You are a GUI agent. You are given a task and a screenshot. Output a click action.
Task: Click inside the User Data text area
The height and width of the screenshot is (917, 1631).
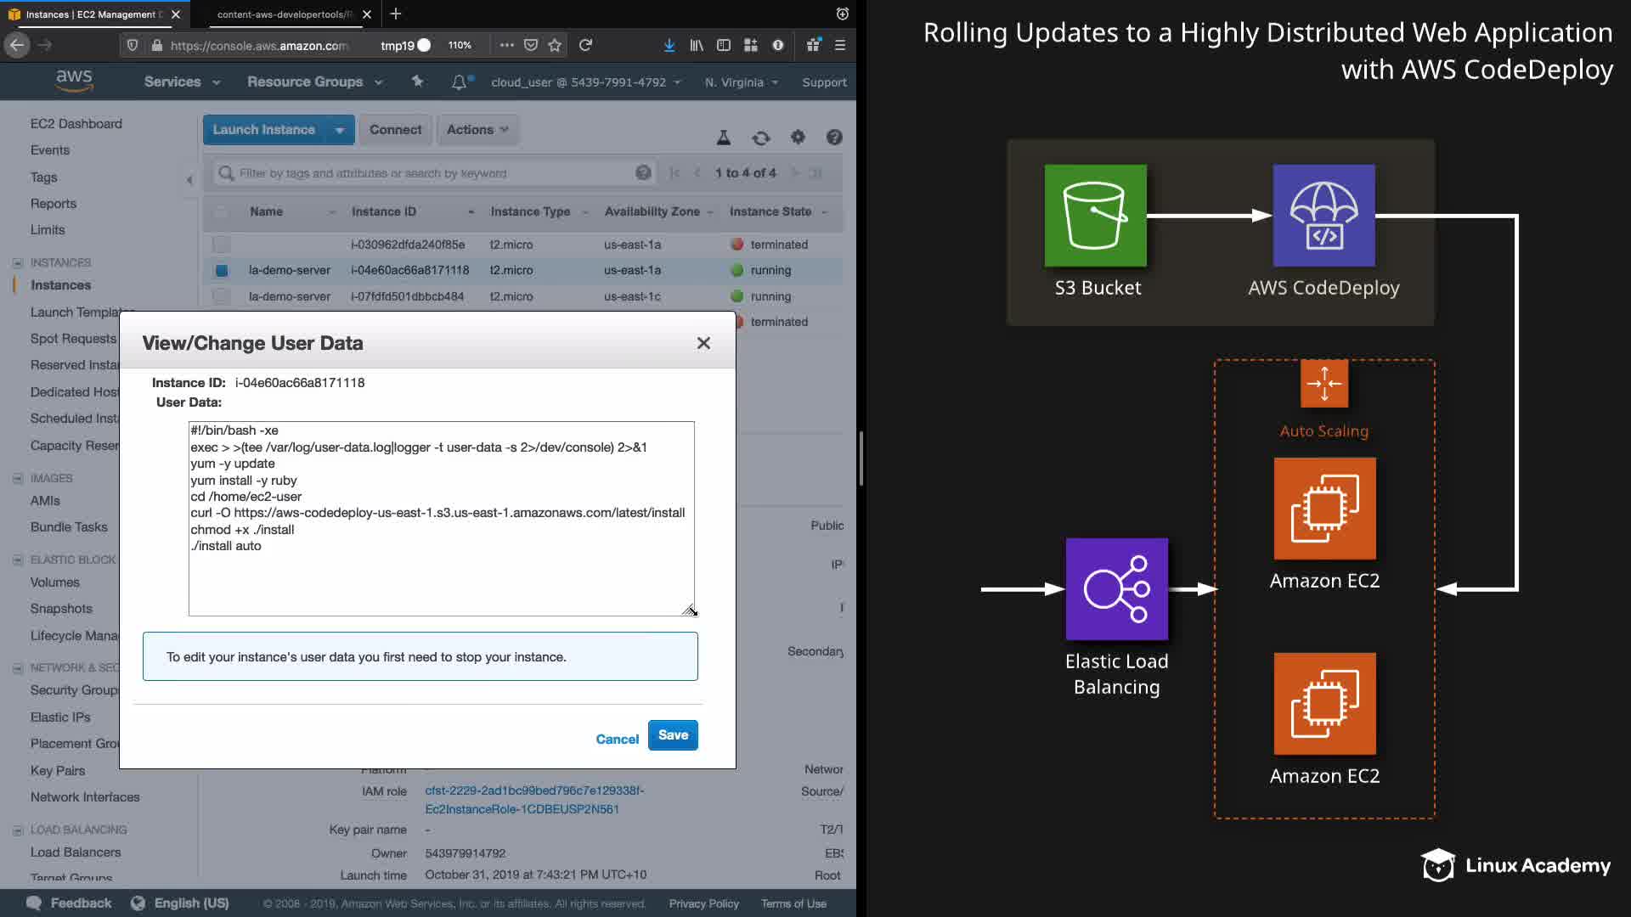441,577
